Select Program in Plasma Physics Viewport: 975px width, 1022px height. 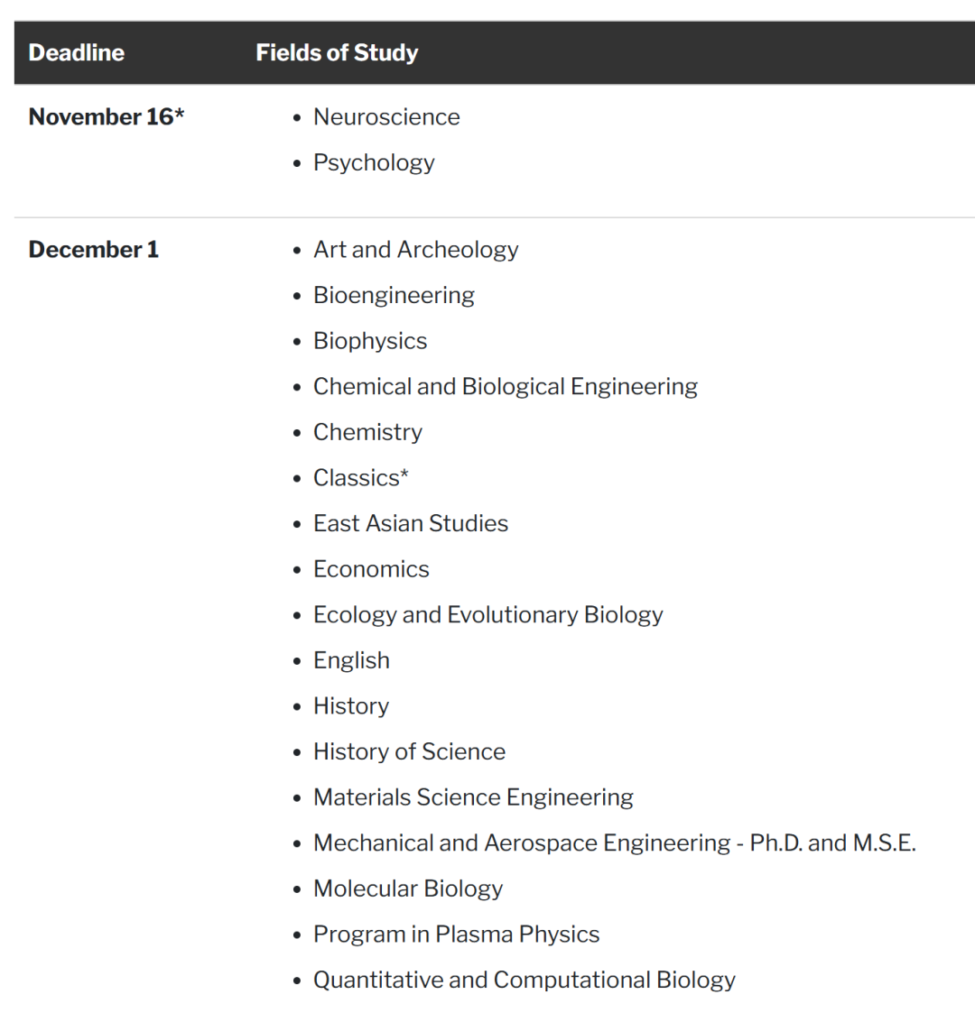[456, 935]
